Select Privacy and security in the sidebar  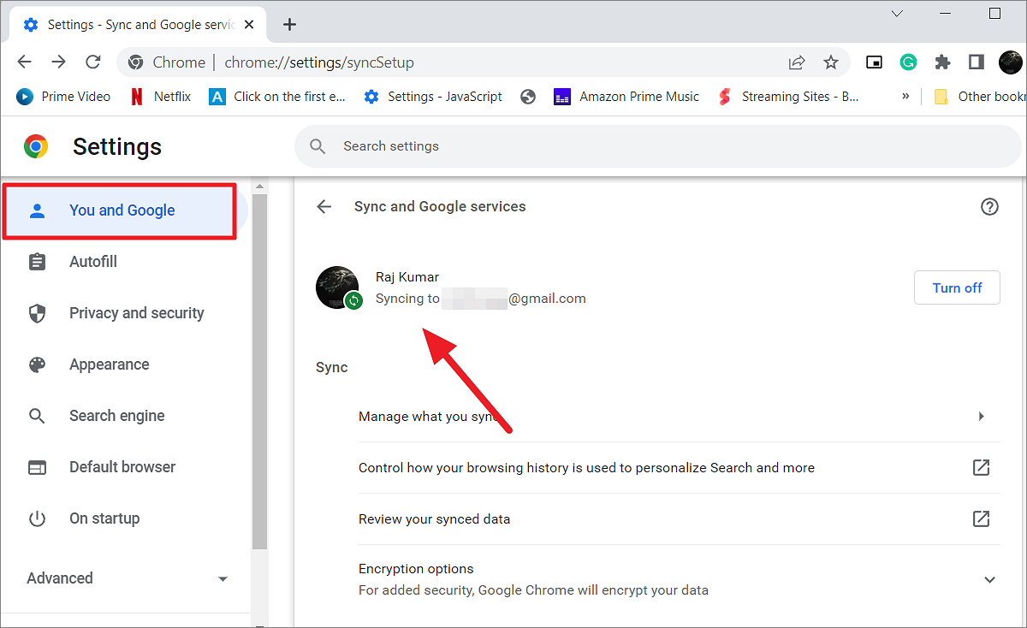tap(136, 313)
